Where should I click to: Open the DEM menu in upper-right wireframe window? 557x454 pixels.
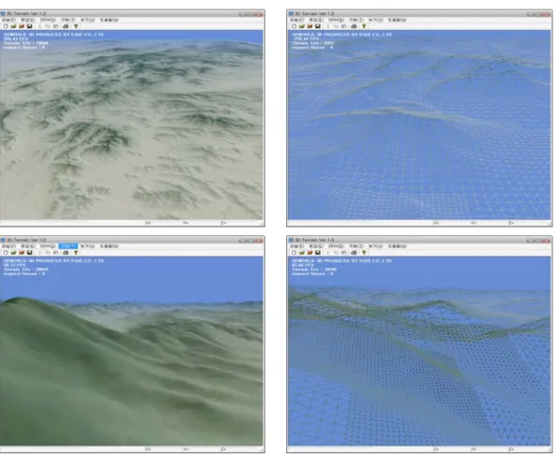(x=336, y=20)
